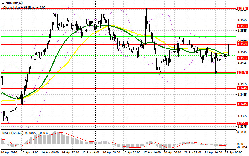Click the 1.3495 price axis value
The height and width of the screenshot is (156, 249).
pyautogui.click(x=242, y=63)
